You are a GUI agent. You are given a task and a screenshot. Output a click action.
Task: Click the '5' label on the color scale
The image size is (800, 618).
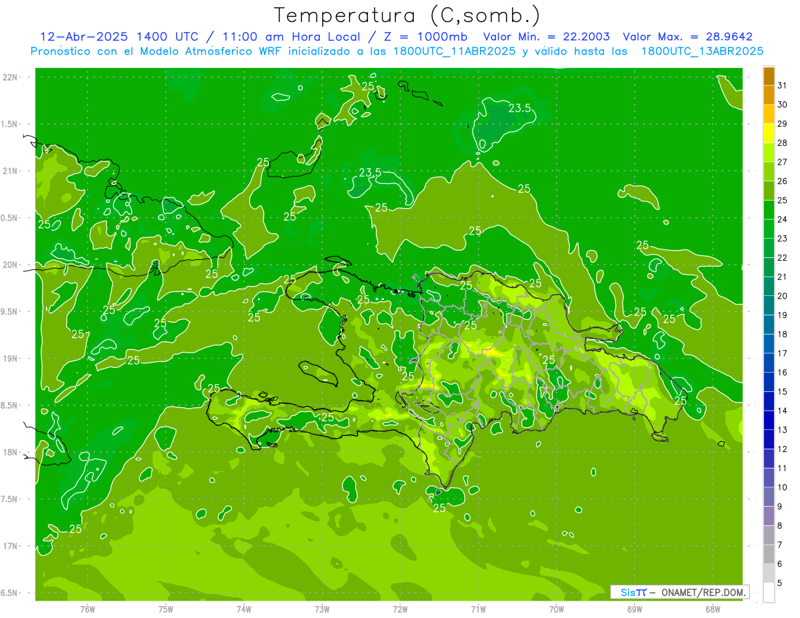(x=780, y=583)
